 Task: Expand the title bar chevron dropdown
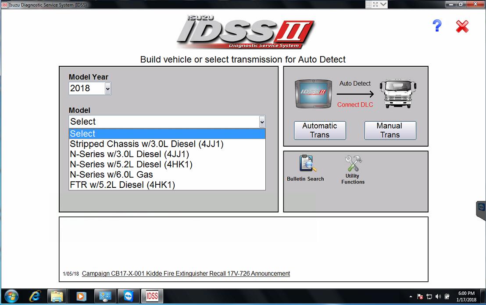pyautogui.click(x=383, y=4)
